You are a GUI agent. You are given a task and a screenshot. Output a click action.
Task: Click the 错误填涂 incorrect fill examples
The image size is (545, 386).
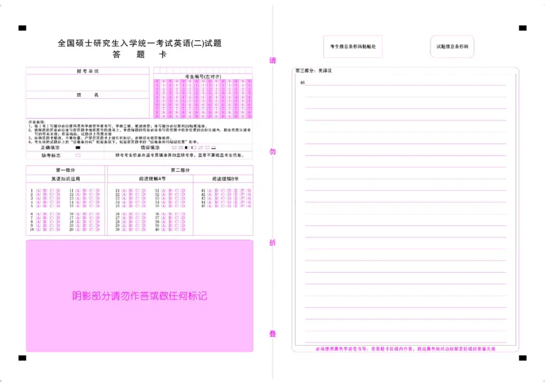click(x=194, y=147)
